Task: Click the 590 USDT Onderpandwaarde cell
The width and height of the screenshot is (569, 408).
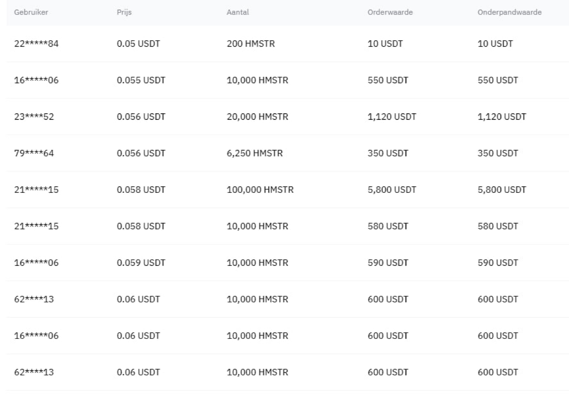Action: tap(498, 263)
